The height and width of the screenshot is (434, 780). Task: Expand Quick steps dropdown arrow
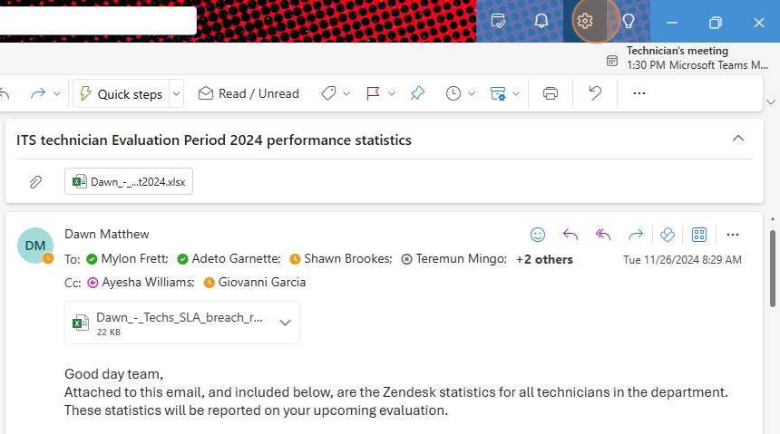176,93
